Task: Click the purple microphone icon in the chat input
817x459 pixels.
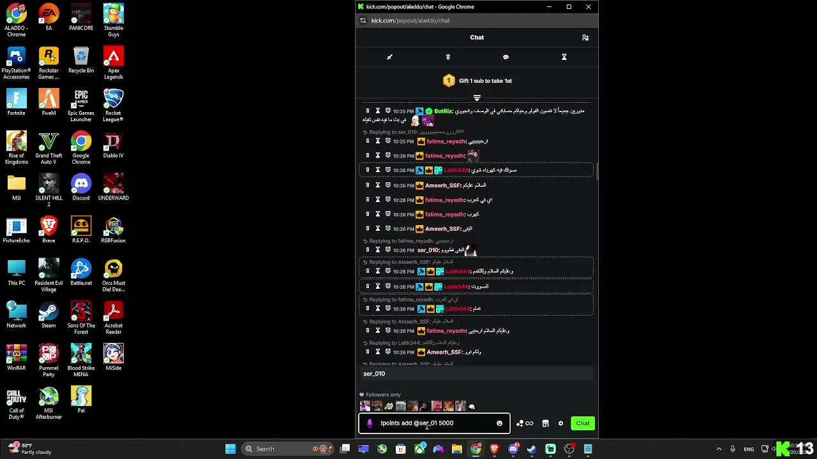Action: (x=369, y=423)
